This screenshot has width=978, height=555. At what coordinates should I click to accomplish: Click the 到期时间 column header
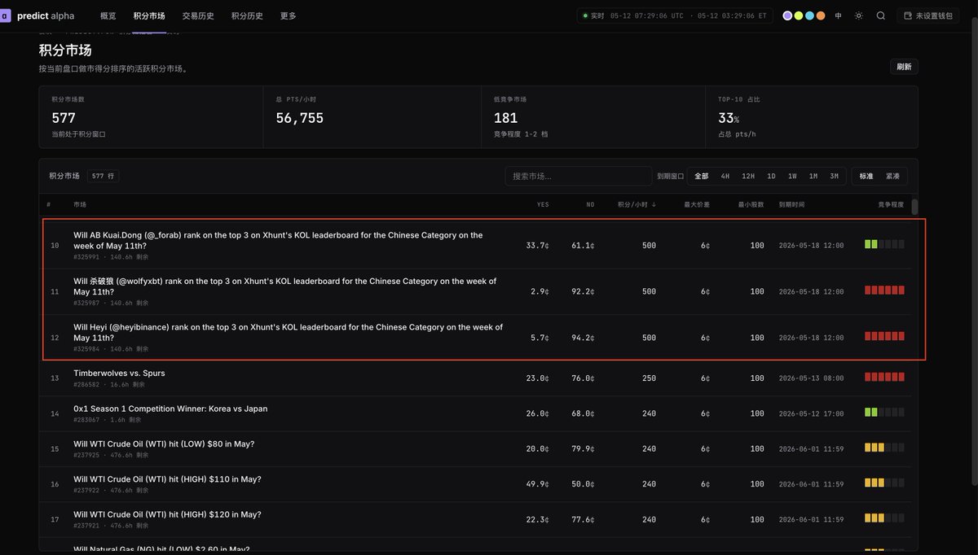[791, 204]
